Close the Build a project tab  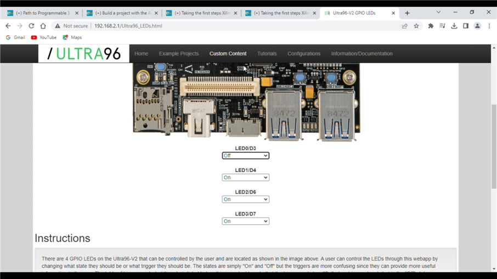pyautogui.click(x=156, y=13)
